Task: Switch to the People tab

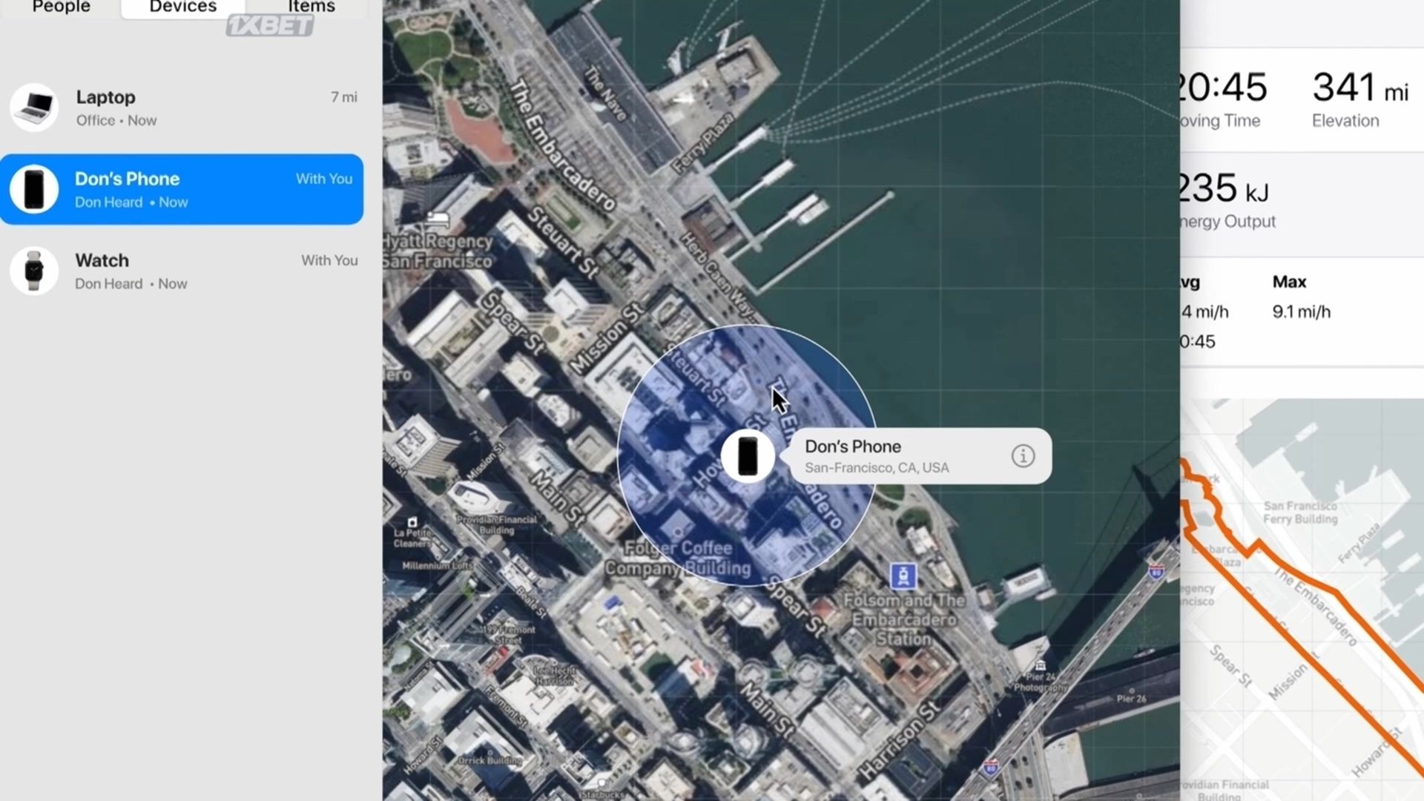Action: pyautogui.click(x=61, y=7)
